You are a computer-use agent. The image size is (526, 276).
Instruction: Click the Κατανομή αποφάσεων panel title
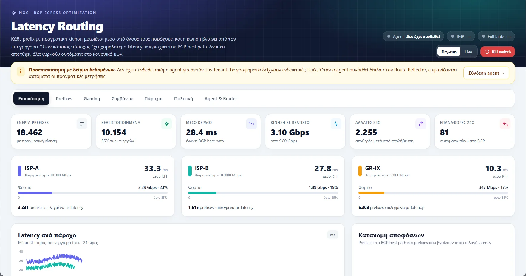coord(391,235)
